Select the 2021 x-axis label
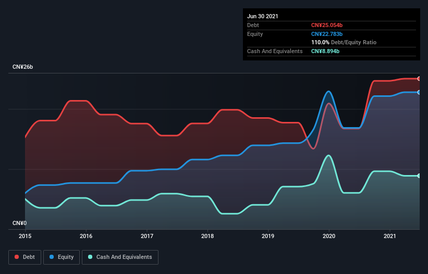Image resolution: width=428 pixels, height=274 pixels. pyautogui.click(x=390, y=236)
